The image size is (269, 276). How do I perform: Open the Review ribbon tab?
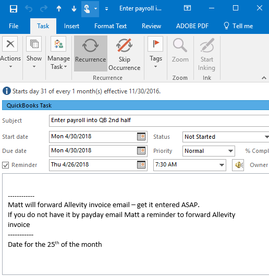pyautogui.click(x=151, y=26)
